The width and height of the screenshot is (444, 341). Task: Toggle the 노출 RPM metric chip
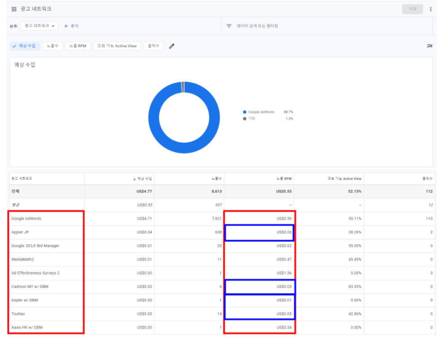click(x=78, y=46)
